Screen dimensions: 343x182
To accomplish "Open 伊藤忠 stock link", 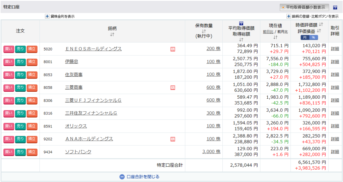I will pyautogui.click(x=72, y=62).
